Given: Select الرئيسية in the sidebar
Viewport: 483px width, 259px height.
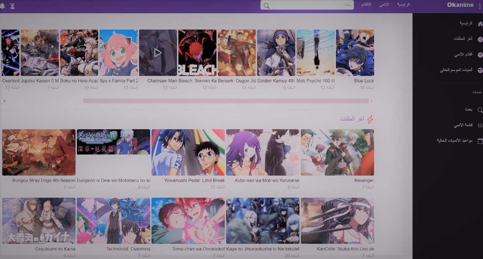Looking at the screenshot, I should 466,23.
